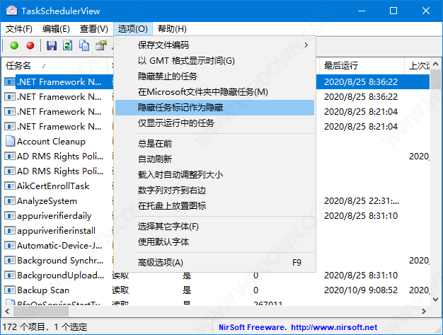Click the refresh toolbar icon
Viewport: 443px width, 335px height.
[68, 46]
